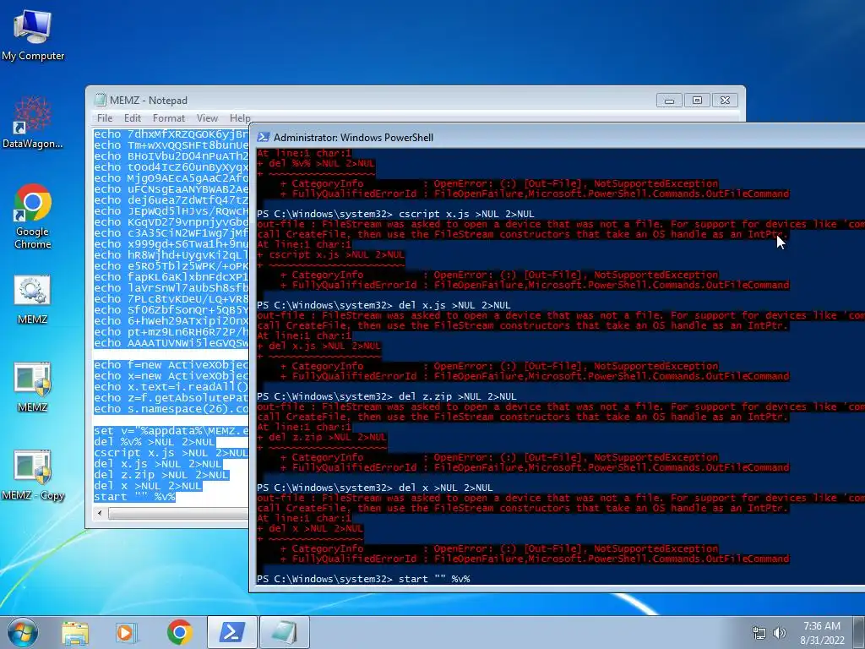Click the 'echo 7dhxMfXRZQGOK6yjBr' Notepad line

pos(171,134)
